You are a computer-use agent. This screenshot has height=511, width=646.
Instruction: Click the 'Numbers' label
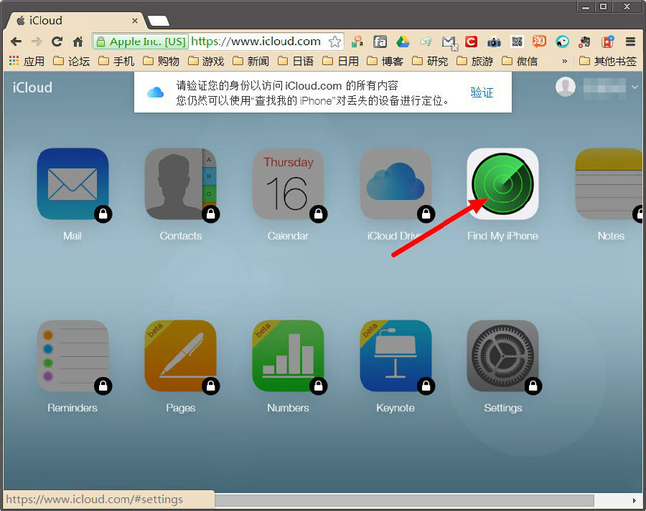(288, 408)
